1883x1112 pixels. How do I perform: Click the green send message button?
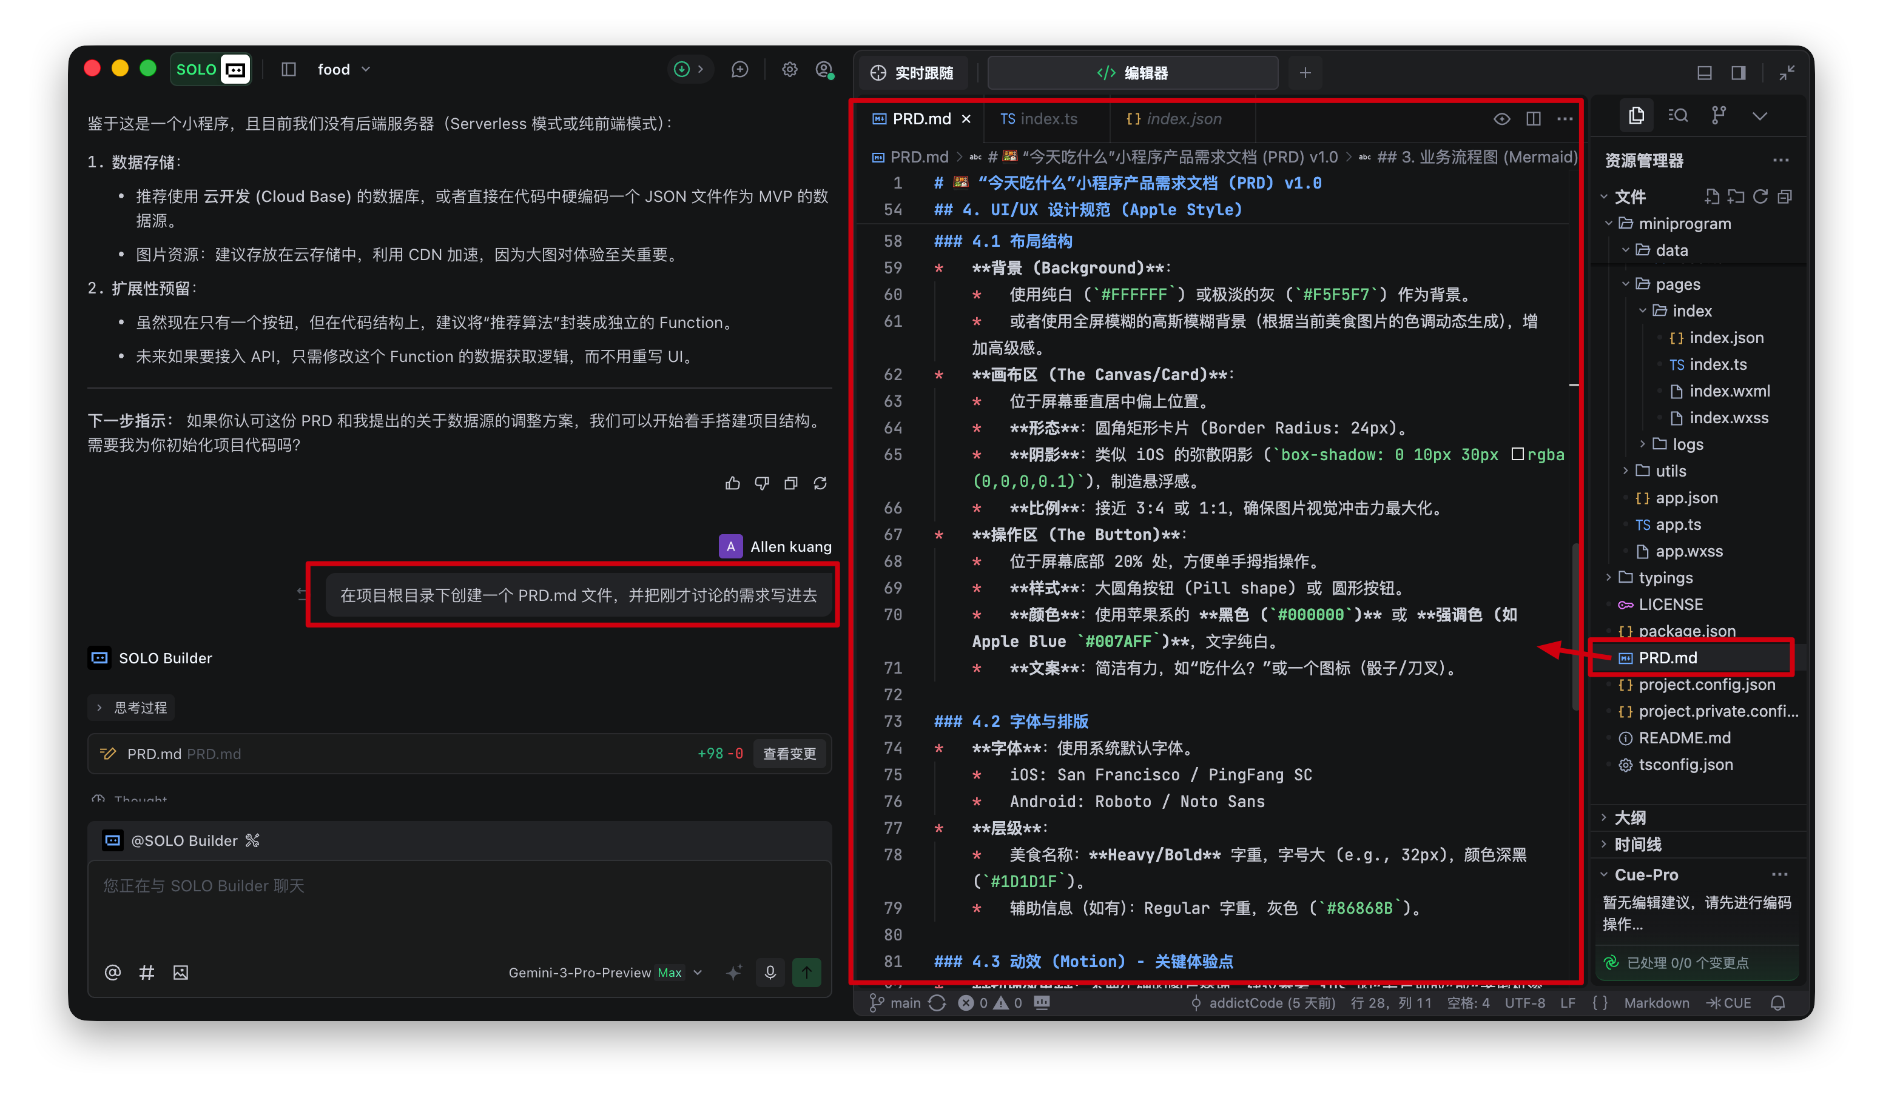807,972
